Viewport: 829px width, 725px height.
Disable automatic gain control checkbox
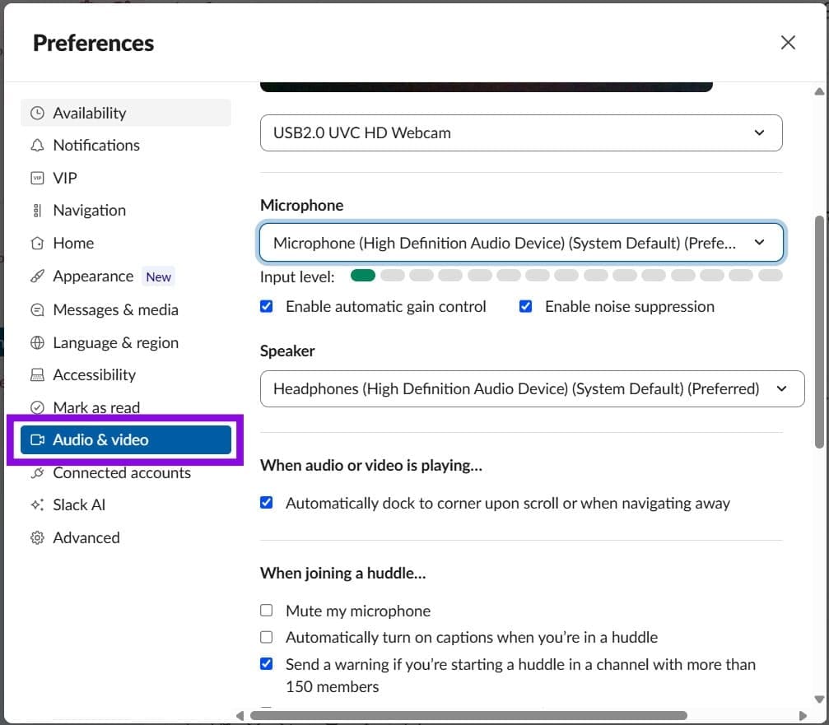click(x=267, y=306)
